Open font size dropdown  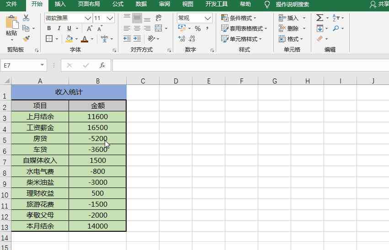point(110,18)
